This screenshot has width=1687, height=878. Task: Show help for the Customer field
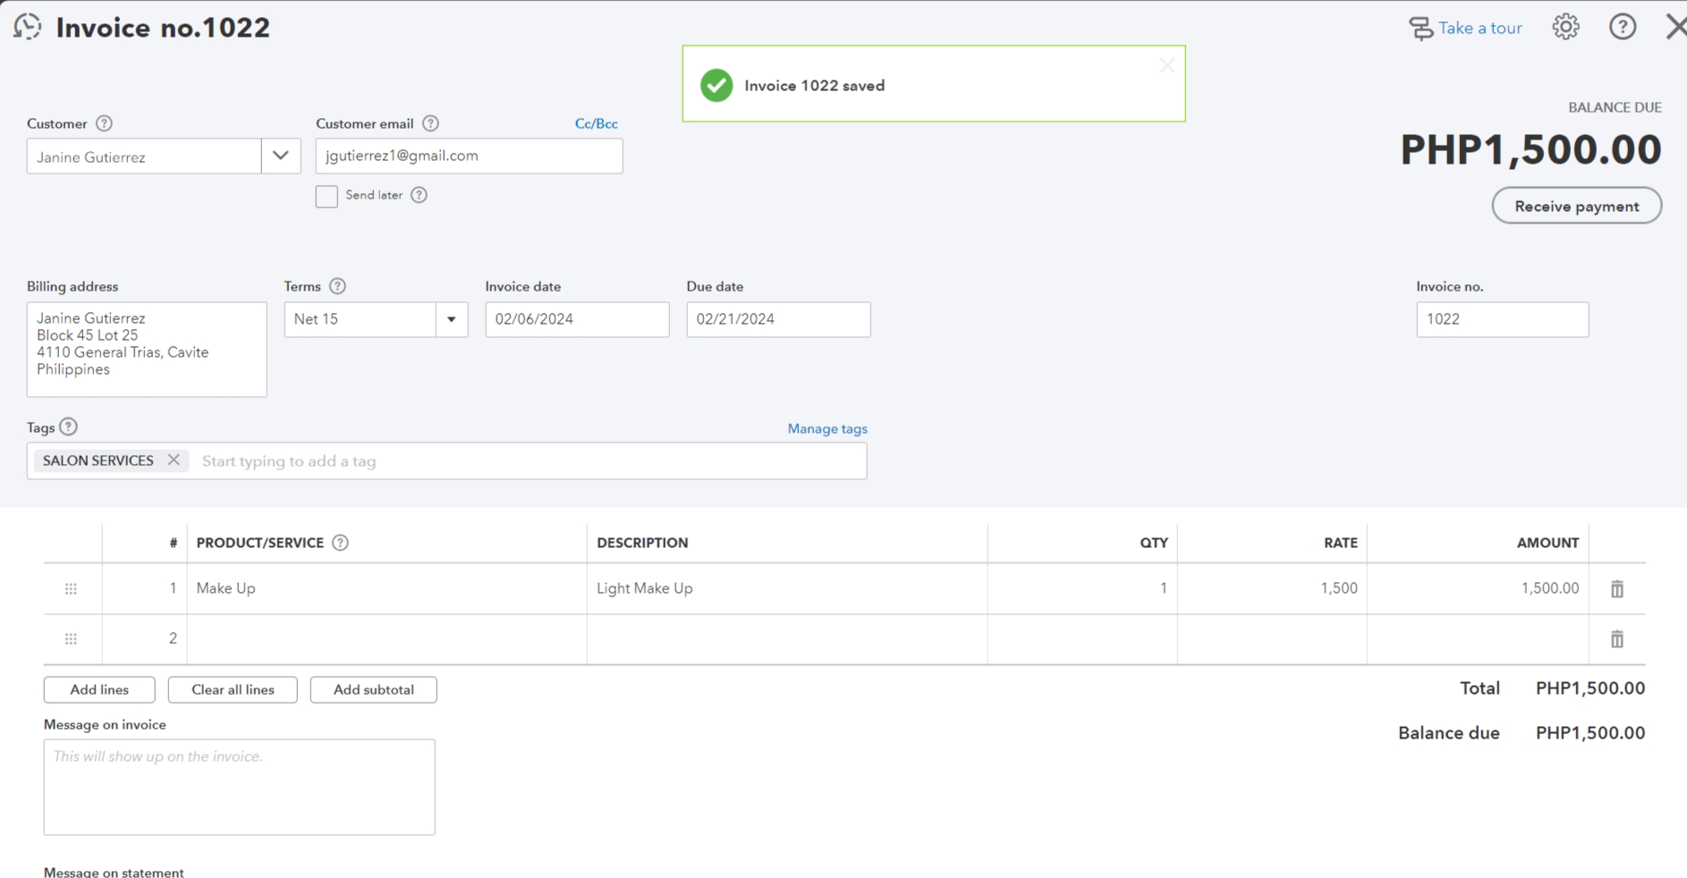104,123
